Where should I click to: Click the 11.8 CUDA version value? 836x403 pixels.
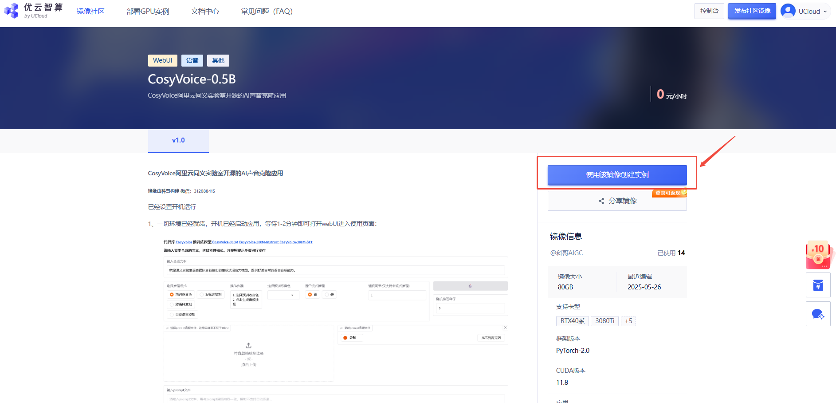pos(562,383)
